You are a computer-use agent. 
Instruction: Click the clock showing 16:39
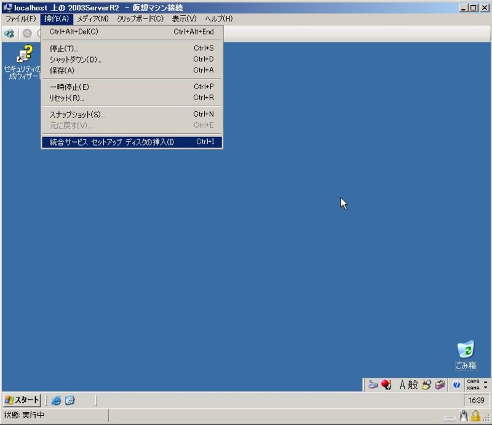point(477,399)
